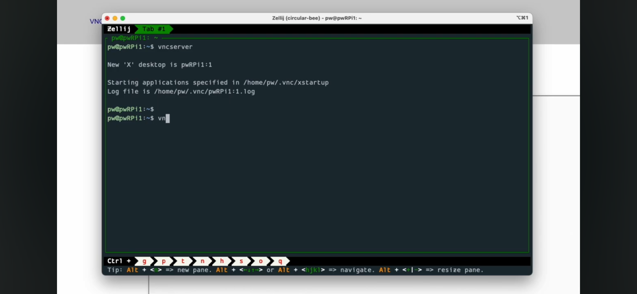Click the green maximize window button

click(123, 18)
